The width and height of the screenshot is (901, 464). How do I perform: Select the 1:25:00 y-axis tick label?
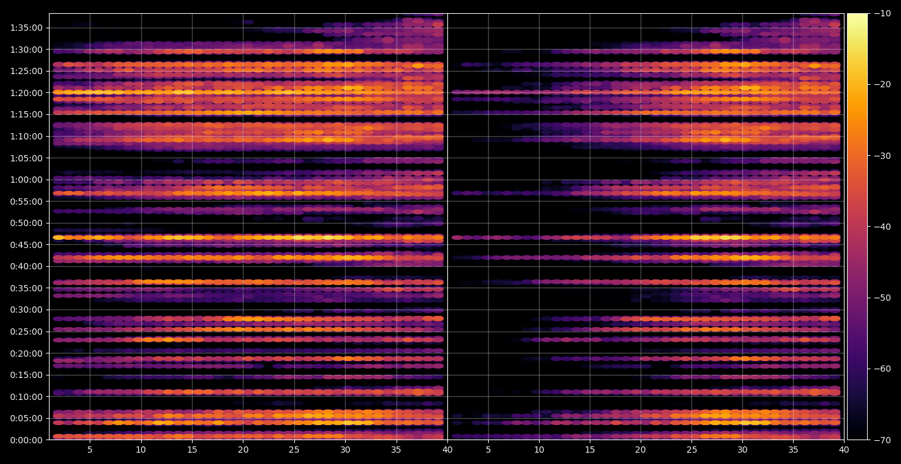click(26, 71)
